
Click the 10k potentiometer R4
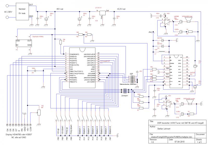point(39,113)
